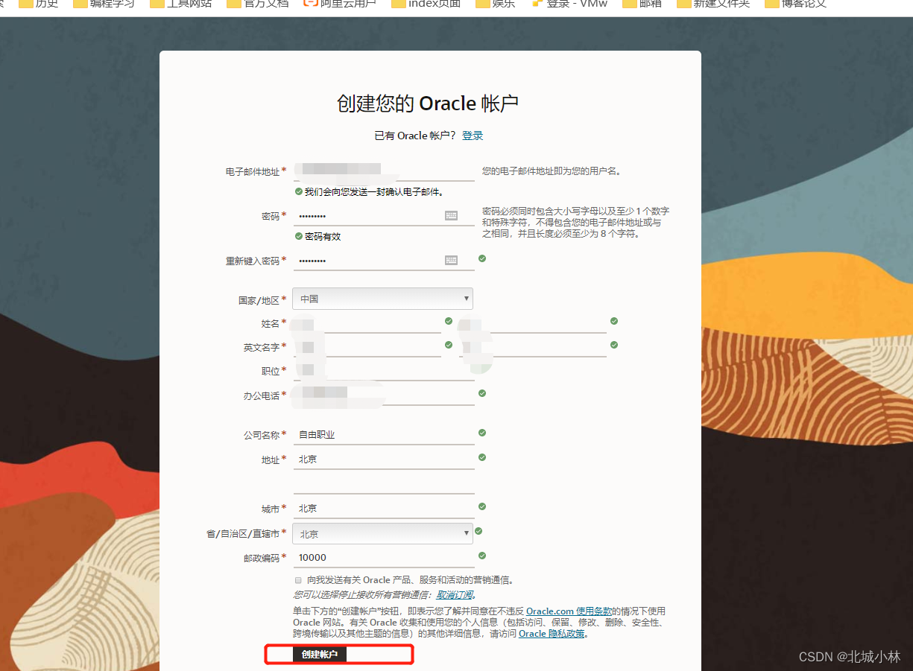913x671 pixels.
Task: Click the 创建帐户 button
Action: (319, 655)
